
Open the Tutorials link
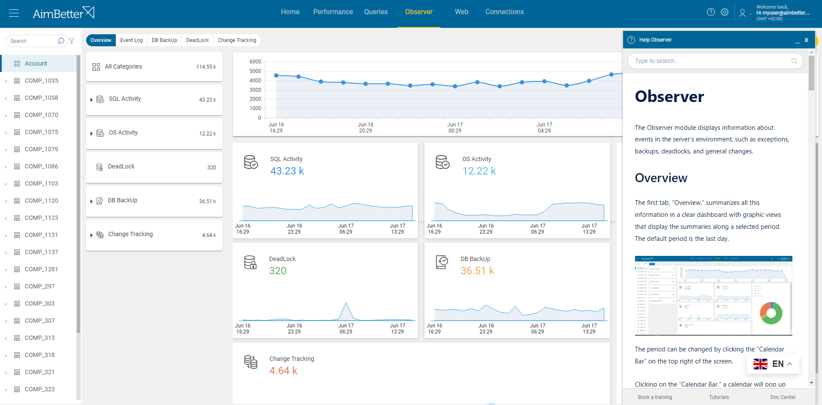[719, 397]
